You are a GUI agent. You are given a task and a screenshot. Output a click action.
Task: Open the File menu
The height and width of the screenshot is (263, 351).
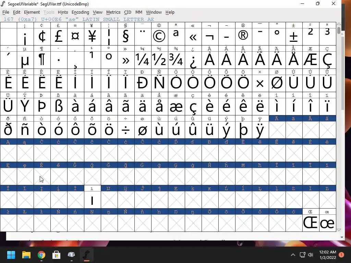tap(5, 12)
